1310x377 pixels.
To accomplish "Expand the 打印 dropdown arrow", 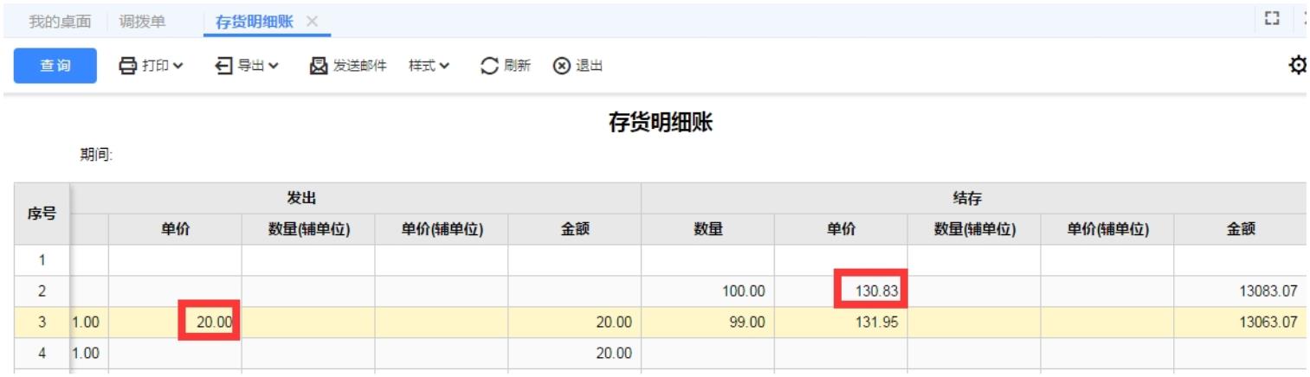I will coord(178,66).
